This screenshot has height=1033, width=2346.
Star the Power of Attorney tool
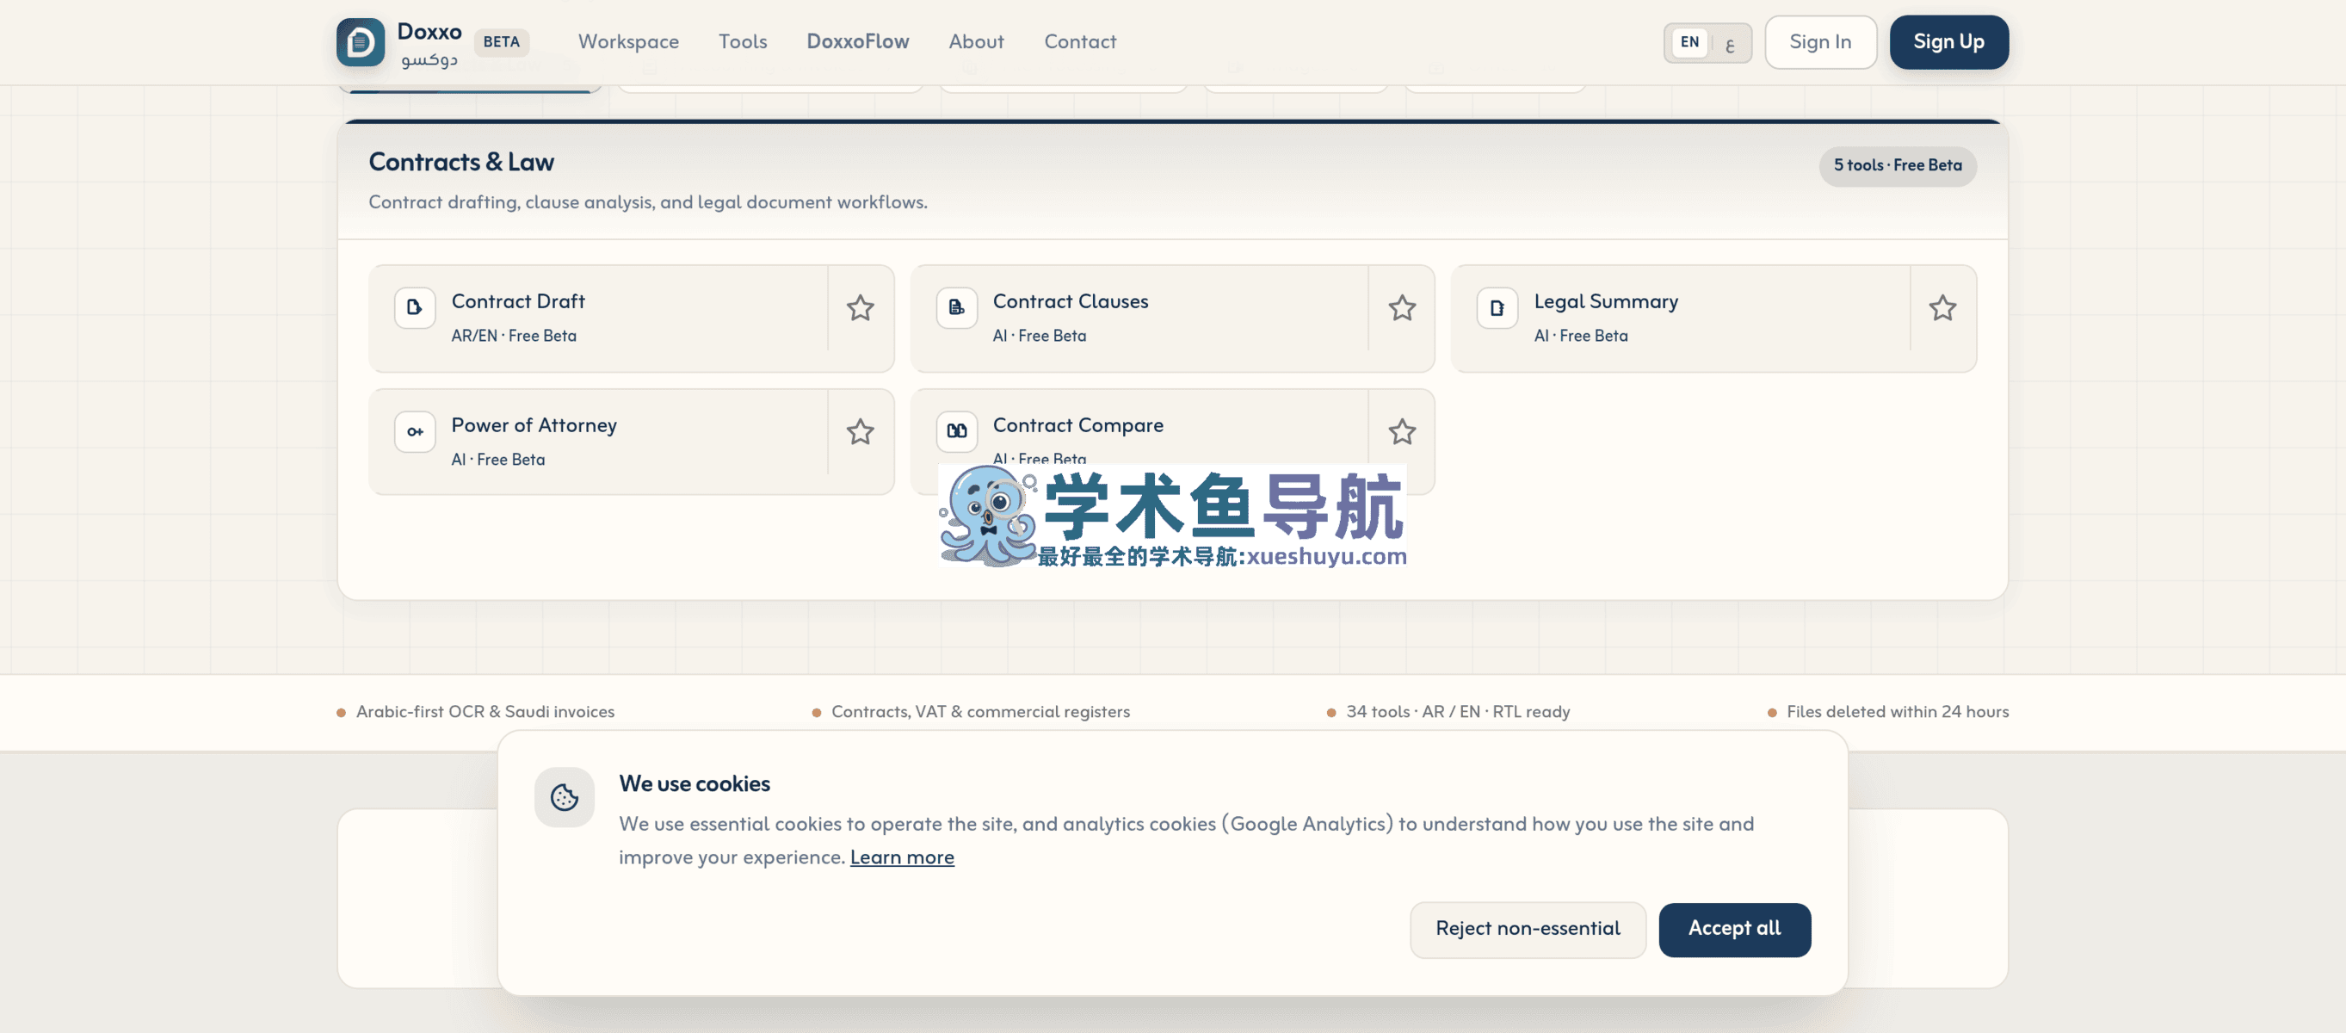[860, 432]
